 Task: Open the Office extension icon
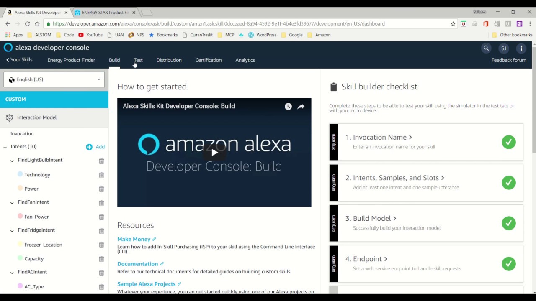click(x=485, y=24)
